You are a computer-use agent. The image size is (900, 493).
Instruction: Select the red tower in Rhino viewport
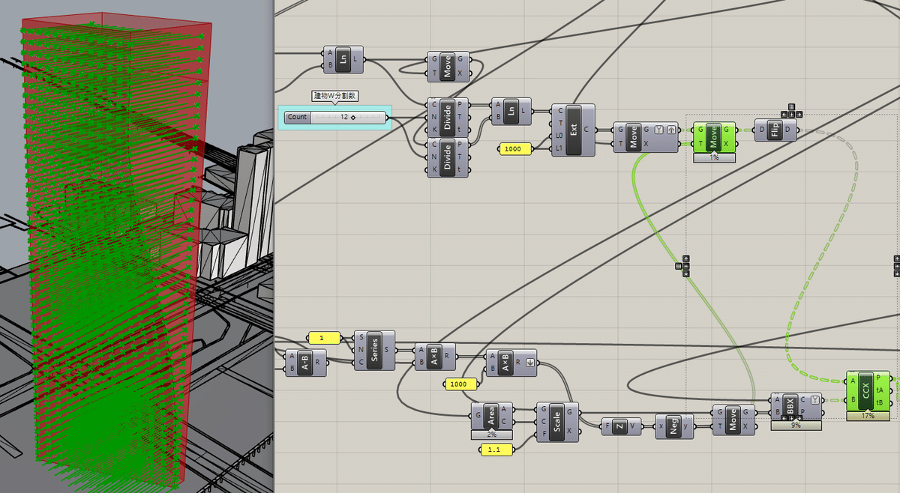click(x=112, y=247)
